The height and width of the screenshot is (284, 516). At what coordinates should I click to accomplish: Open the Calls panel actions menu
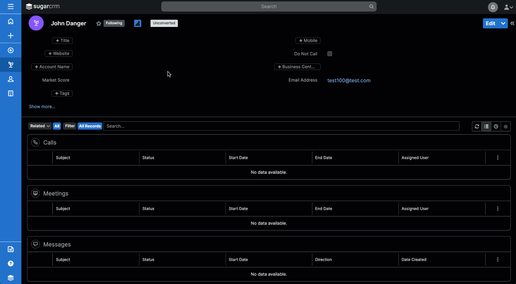coord(498,158)
